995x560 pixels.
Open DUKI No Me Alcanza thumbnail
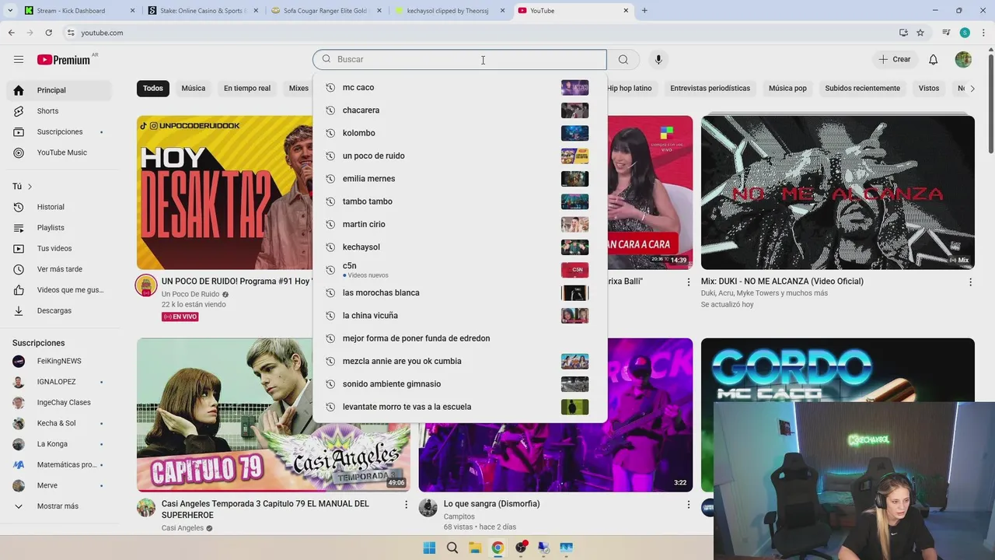click(x=838, y=193)
